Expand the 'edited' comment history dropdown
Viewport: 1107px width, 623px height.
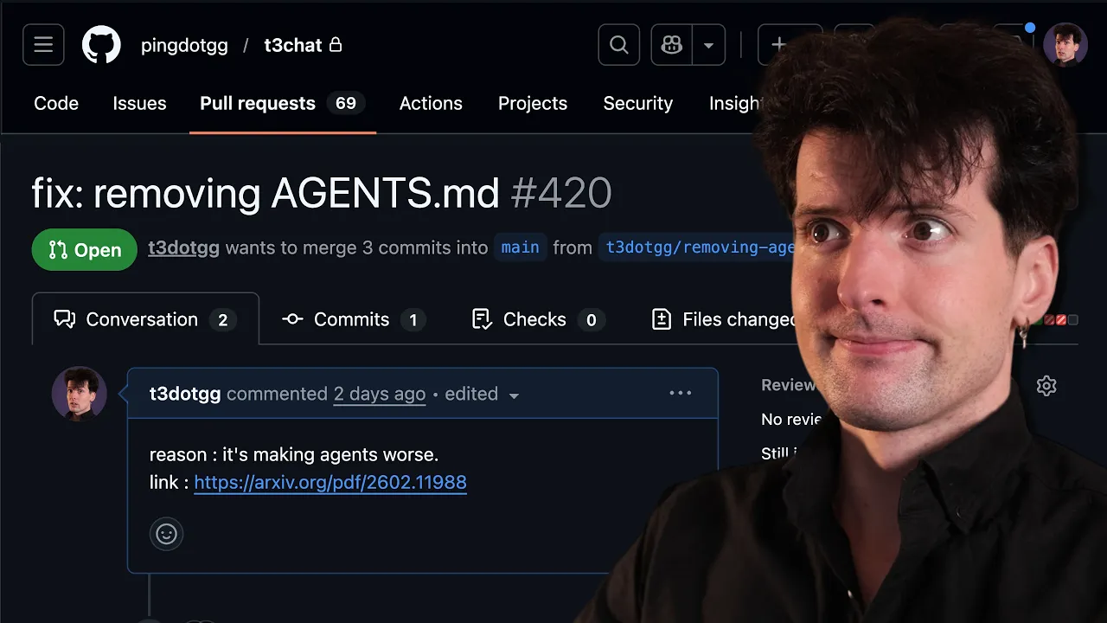(x=514, y=395)
